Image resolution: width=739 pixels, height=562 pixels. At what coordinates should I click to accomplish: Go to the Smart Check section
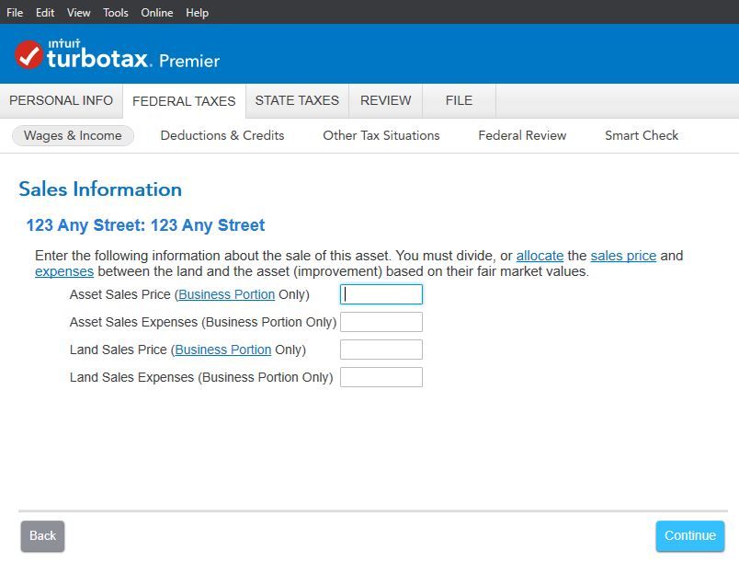coord(642,135)
